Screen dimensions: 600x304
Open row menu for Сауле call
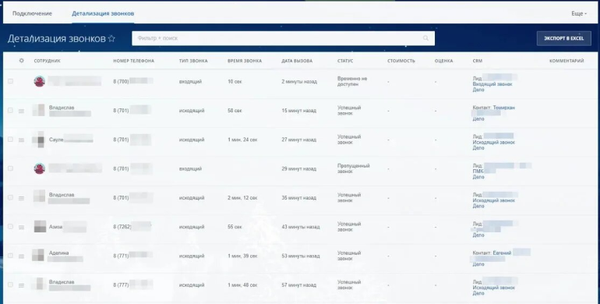coord(22,140)
